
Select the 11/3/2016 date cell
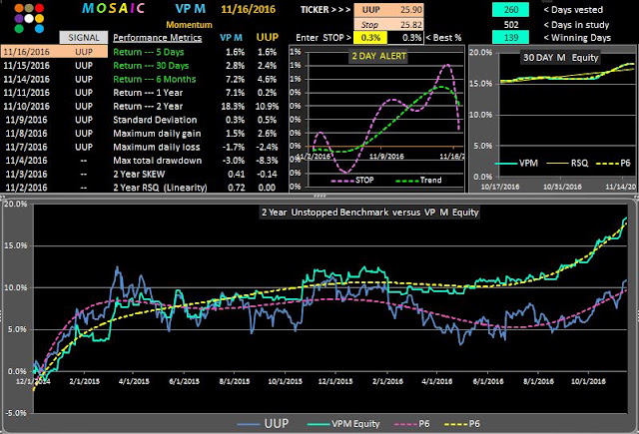coord(27,174)
